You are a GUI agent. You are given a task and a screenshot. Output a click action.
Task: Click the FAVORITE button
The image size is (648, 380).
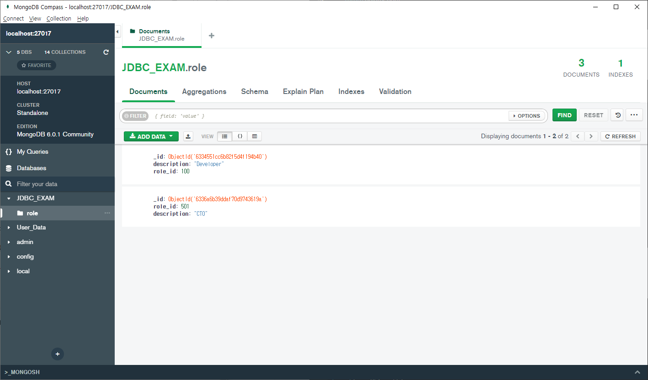(x=37, y=65)
